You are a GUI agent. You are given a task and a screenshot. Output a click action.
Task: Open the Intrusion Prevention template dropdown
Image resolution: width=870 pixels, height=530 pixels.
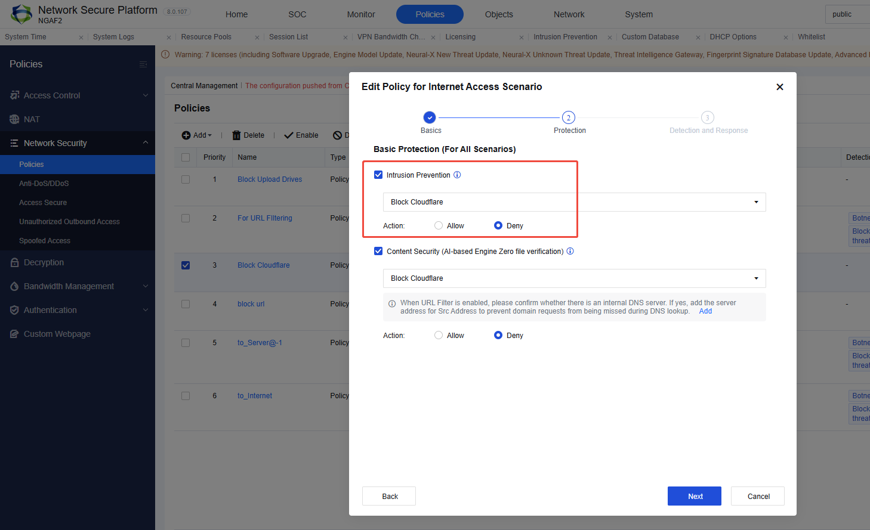[x=574, y=202]
